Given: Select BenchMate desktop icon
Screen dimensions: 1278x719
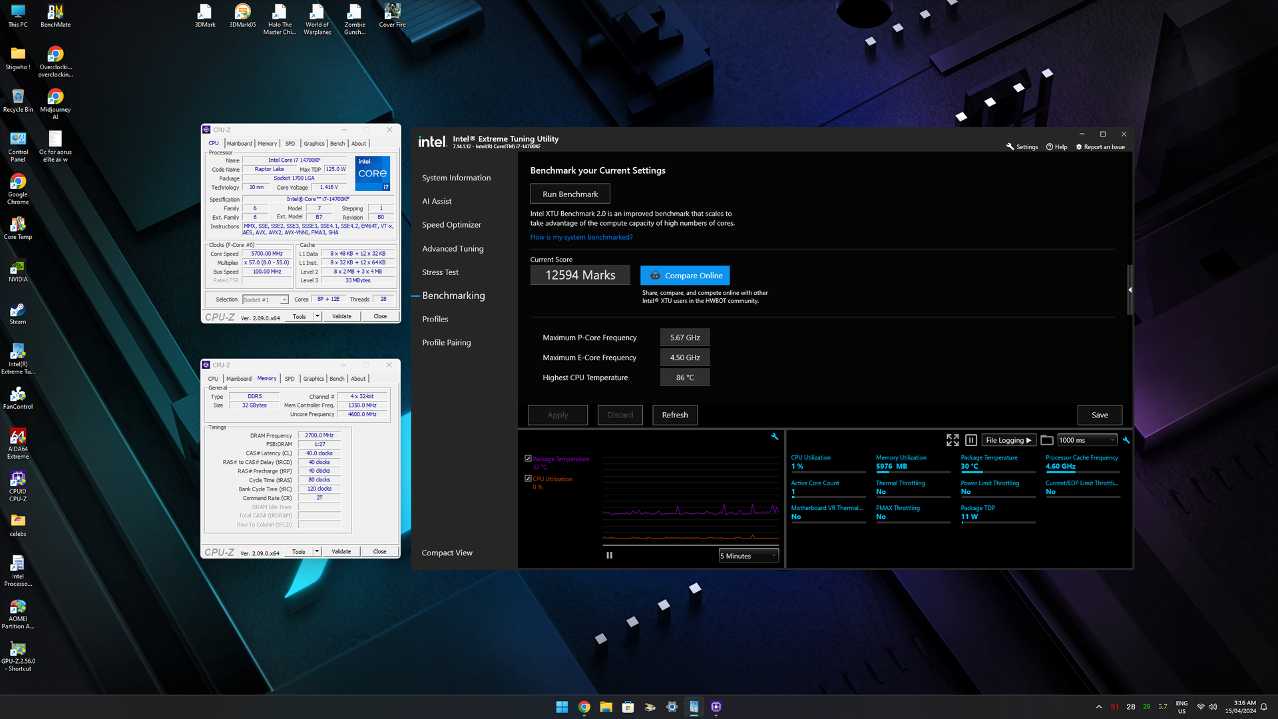Looking at the screenshot, I should pyautogui.click(x=55, y=17).
